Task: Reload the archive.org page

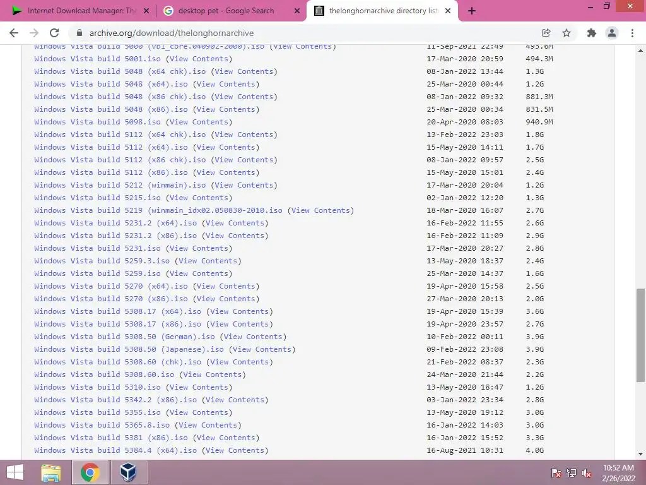Action: pos(54,33)
